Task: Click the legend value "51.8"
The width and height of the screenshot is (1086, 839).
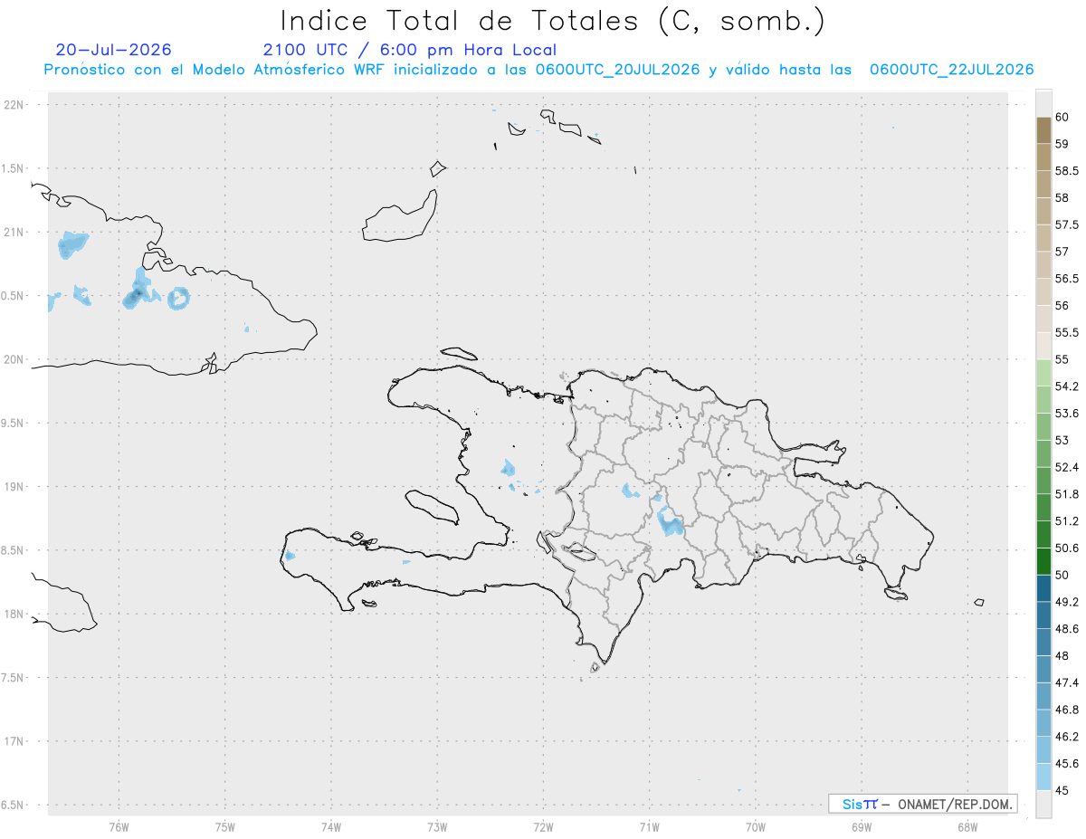Action: point(1067,494)
